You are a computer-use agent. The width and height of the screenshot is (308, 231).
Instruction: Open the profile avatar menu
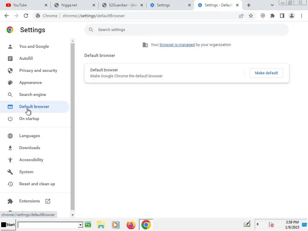pos(292,16)
